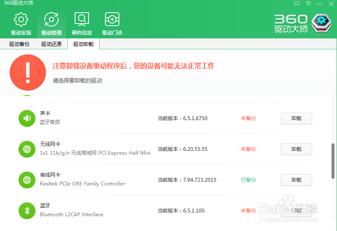
Task: Open the title bar dropdown menu icon
Action: point(308,4)
